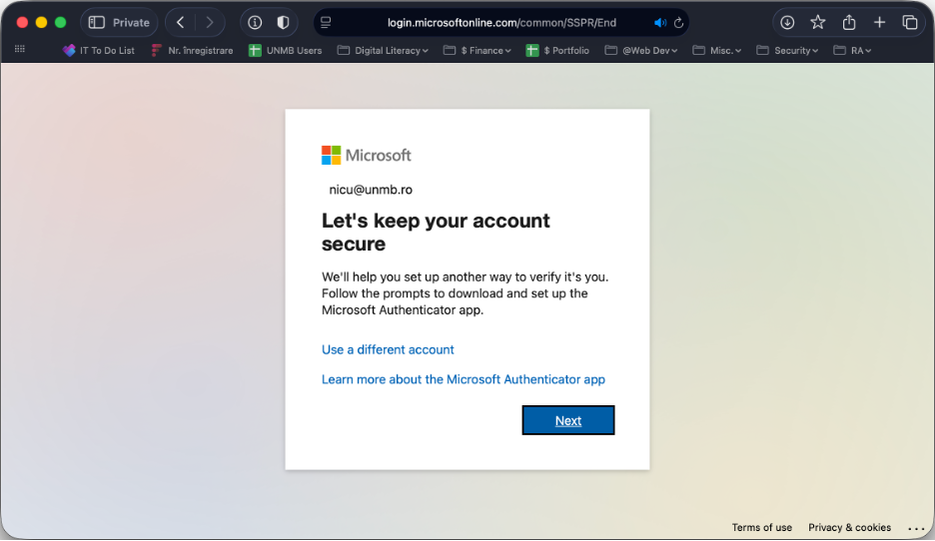The image size is (935, 541).
Task: Open the downloads icon in toolbar
Action: [x=787, y=22]
